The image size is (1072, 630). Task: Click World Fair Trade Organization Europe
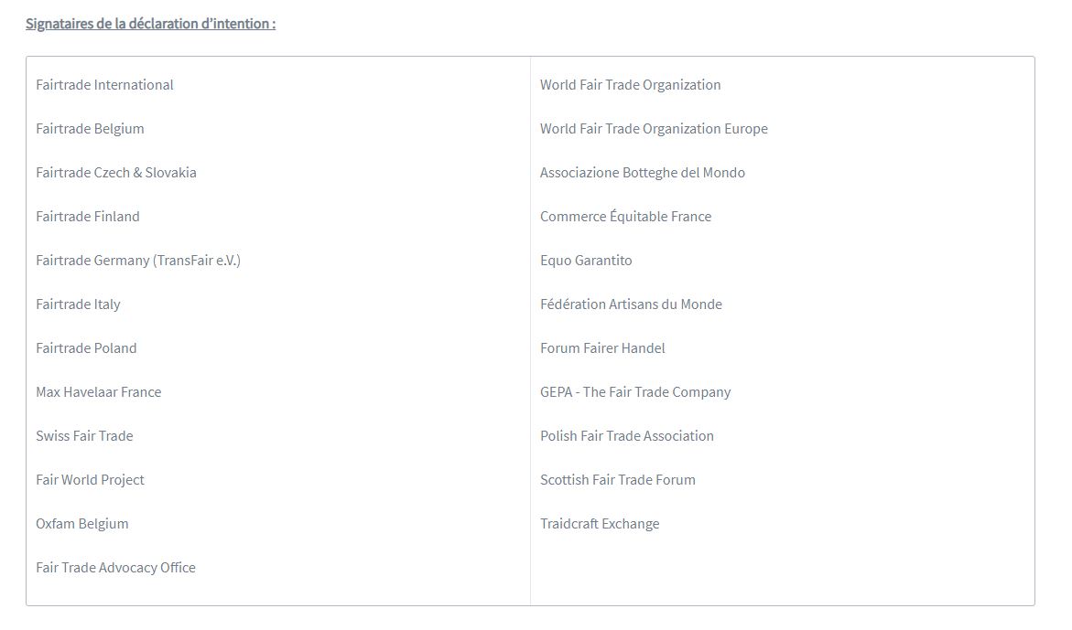(x=655, y=129)
